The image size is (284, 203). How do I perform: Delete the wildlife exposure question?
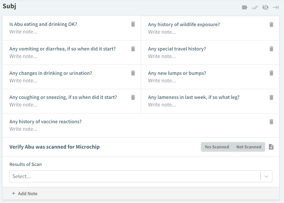271,24
